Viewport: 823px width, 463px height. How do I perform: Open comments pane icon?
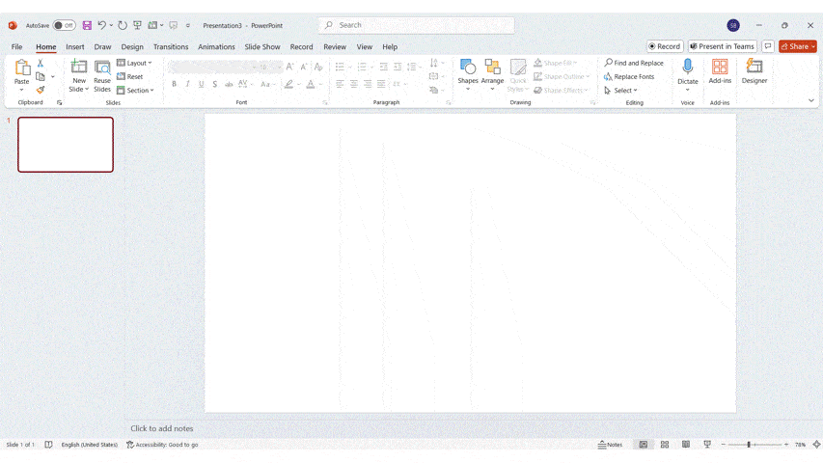point(768,46)
